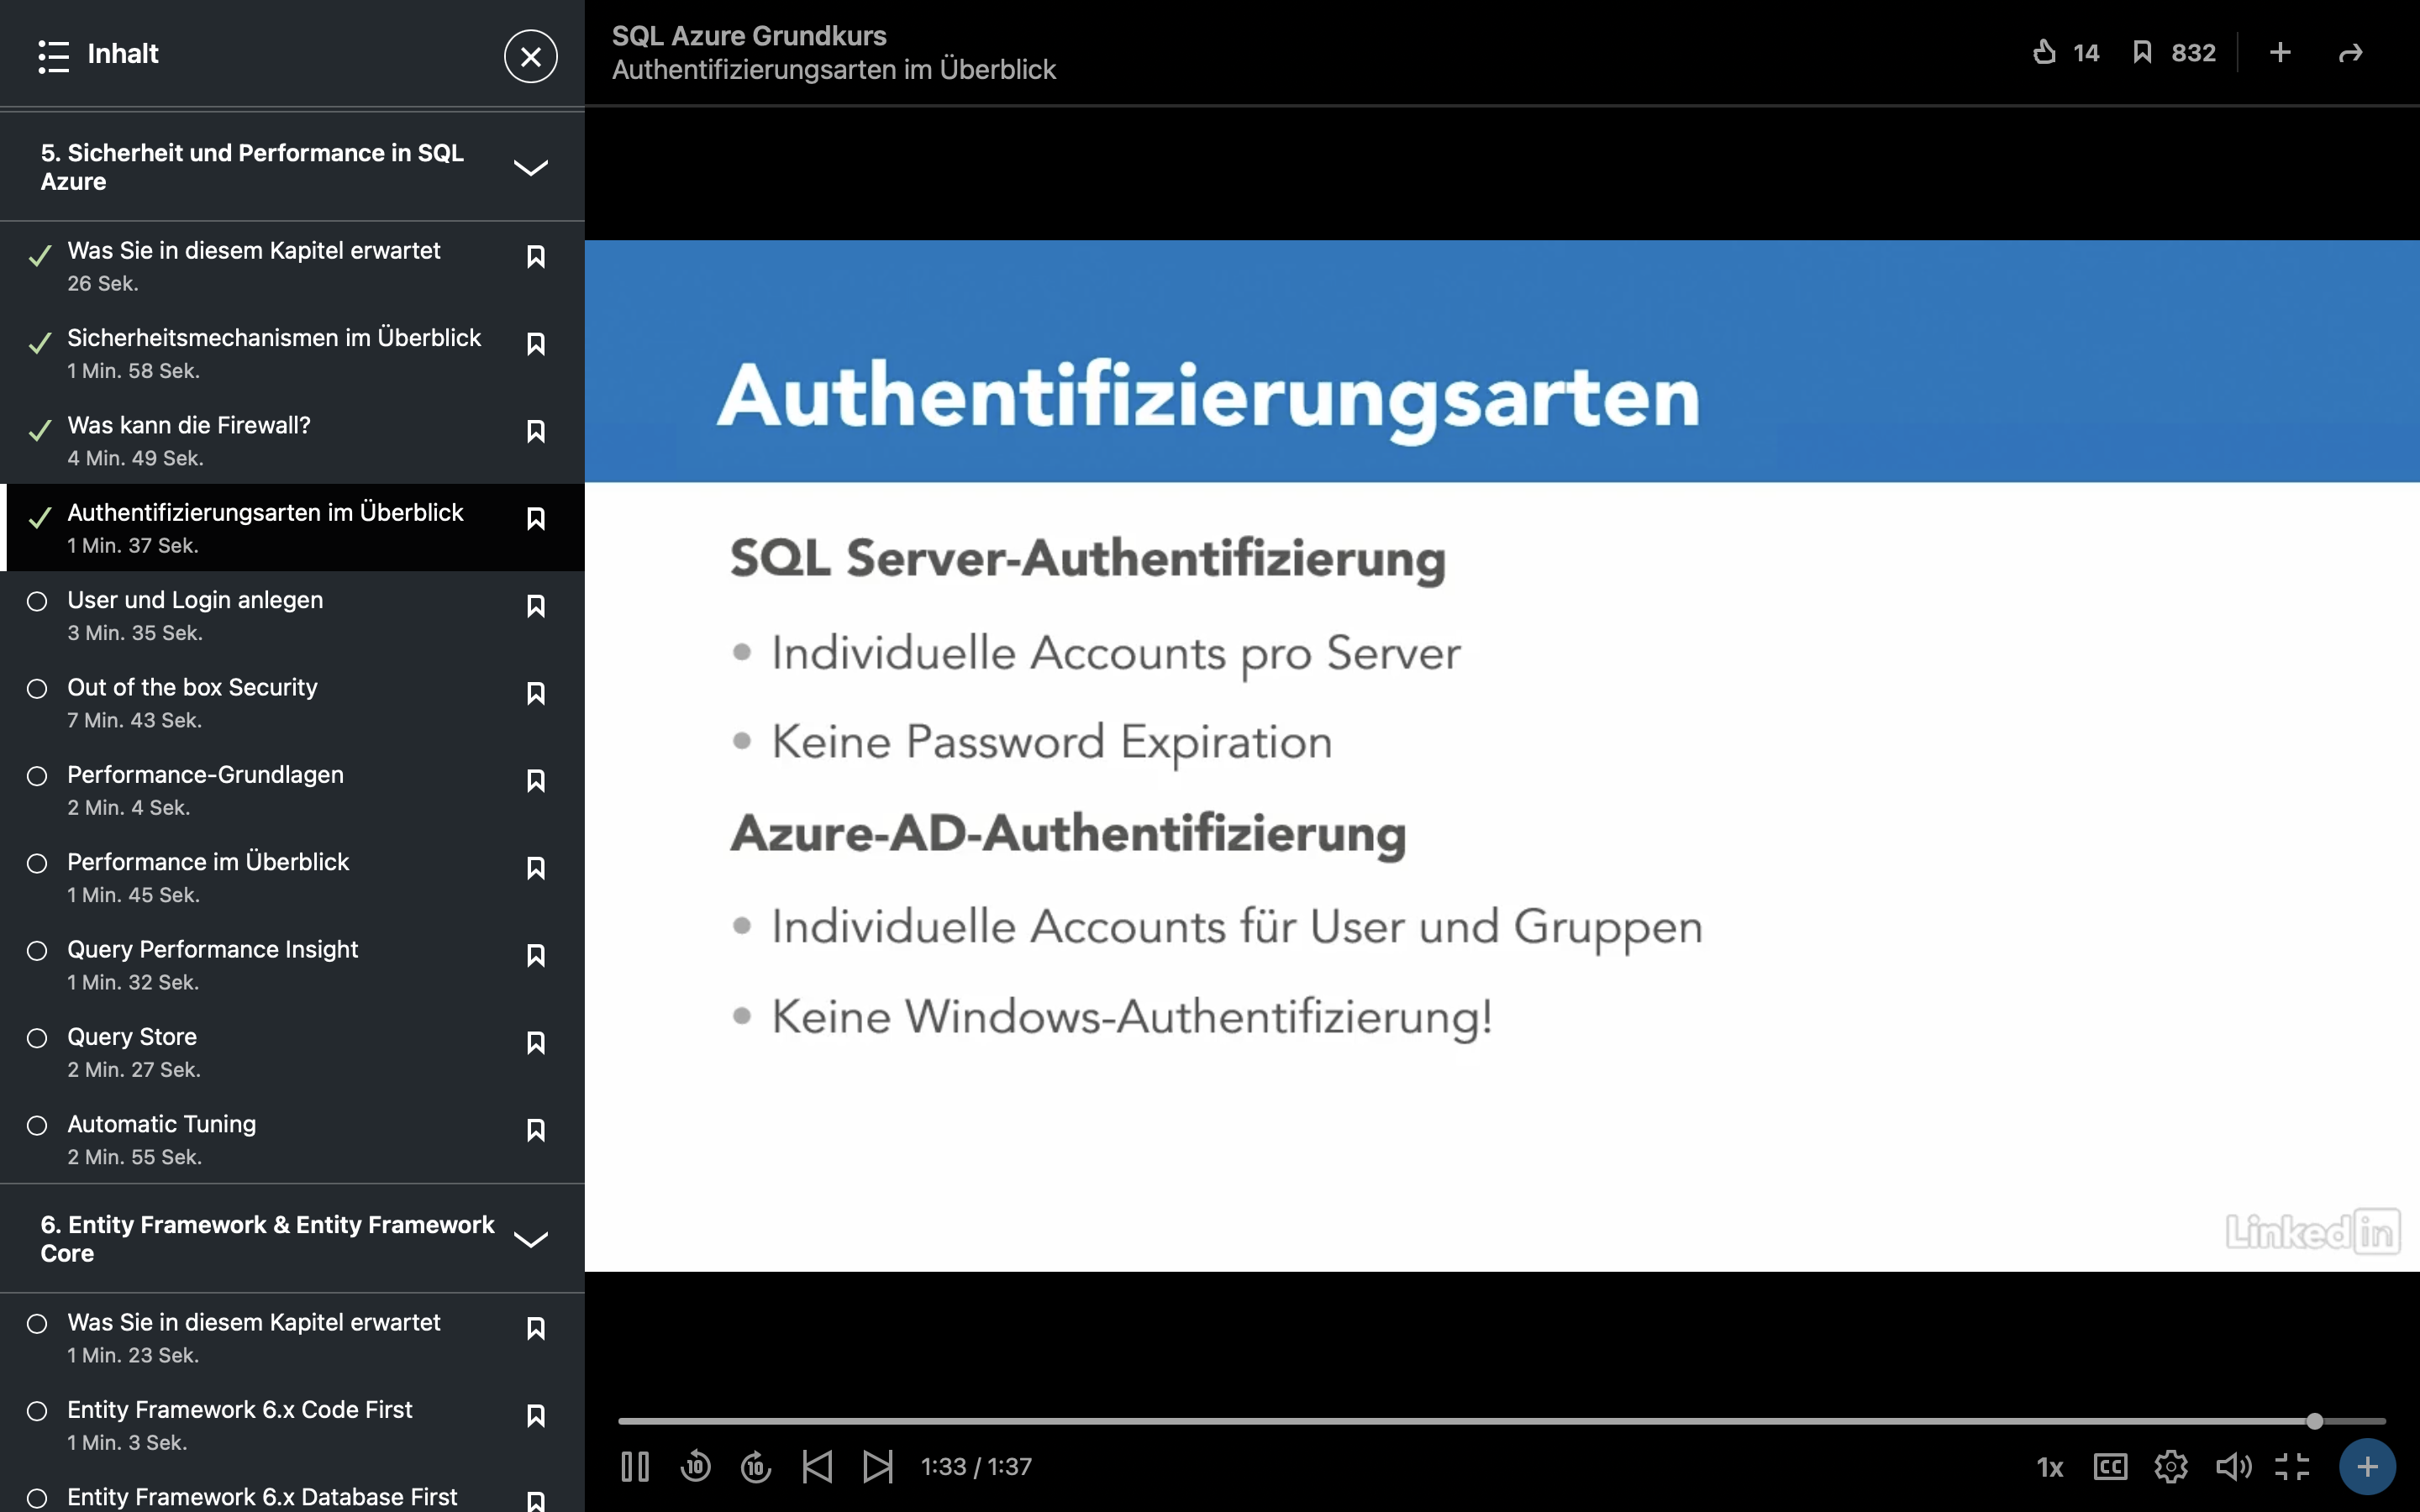Toggle closed captions CC

coord(2110,1467)
